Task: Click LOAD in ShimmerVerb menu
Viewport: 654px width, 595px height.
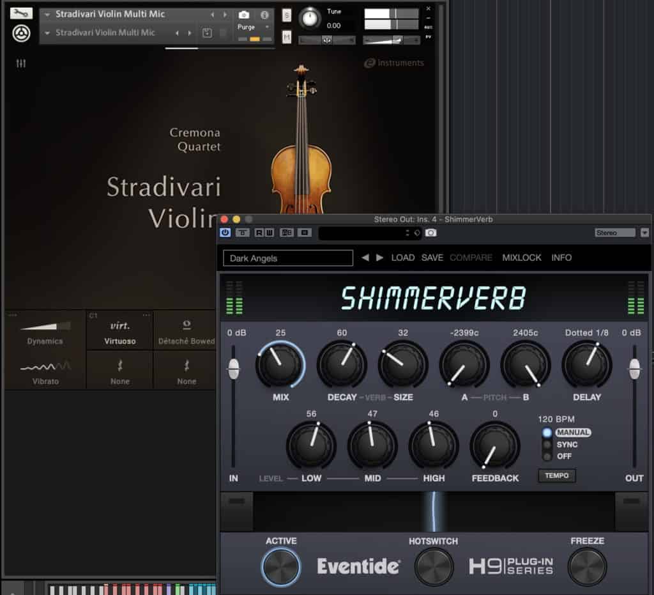Action: [x=403, y=258]
